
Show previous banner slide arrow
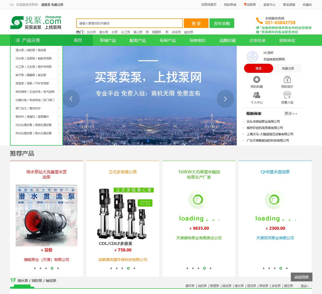pos(71,99)
